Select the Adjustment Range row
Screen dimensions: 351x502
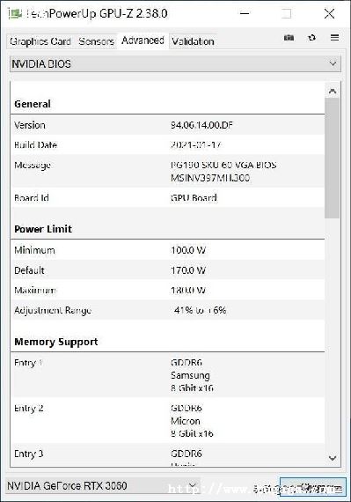click(x=167, y=310)
